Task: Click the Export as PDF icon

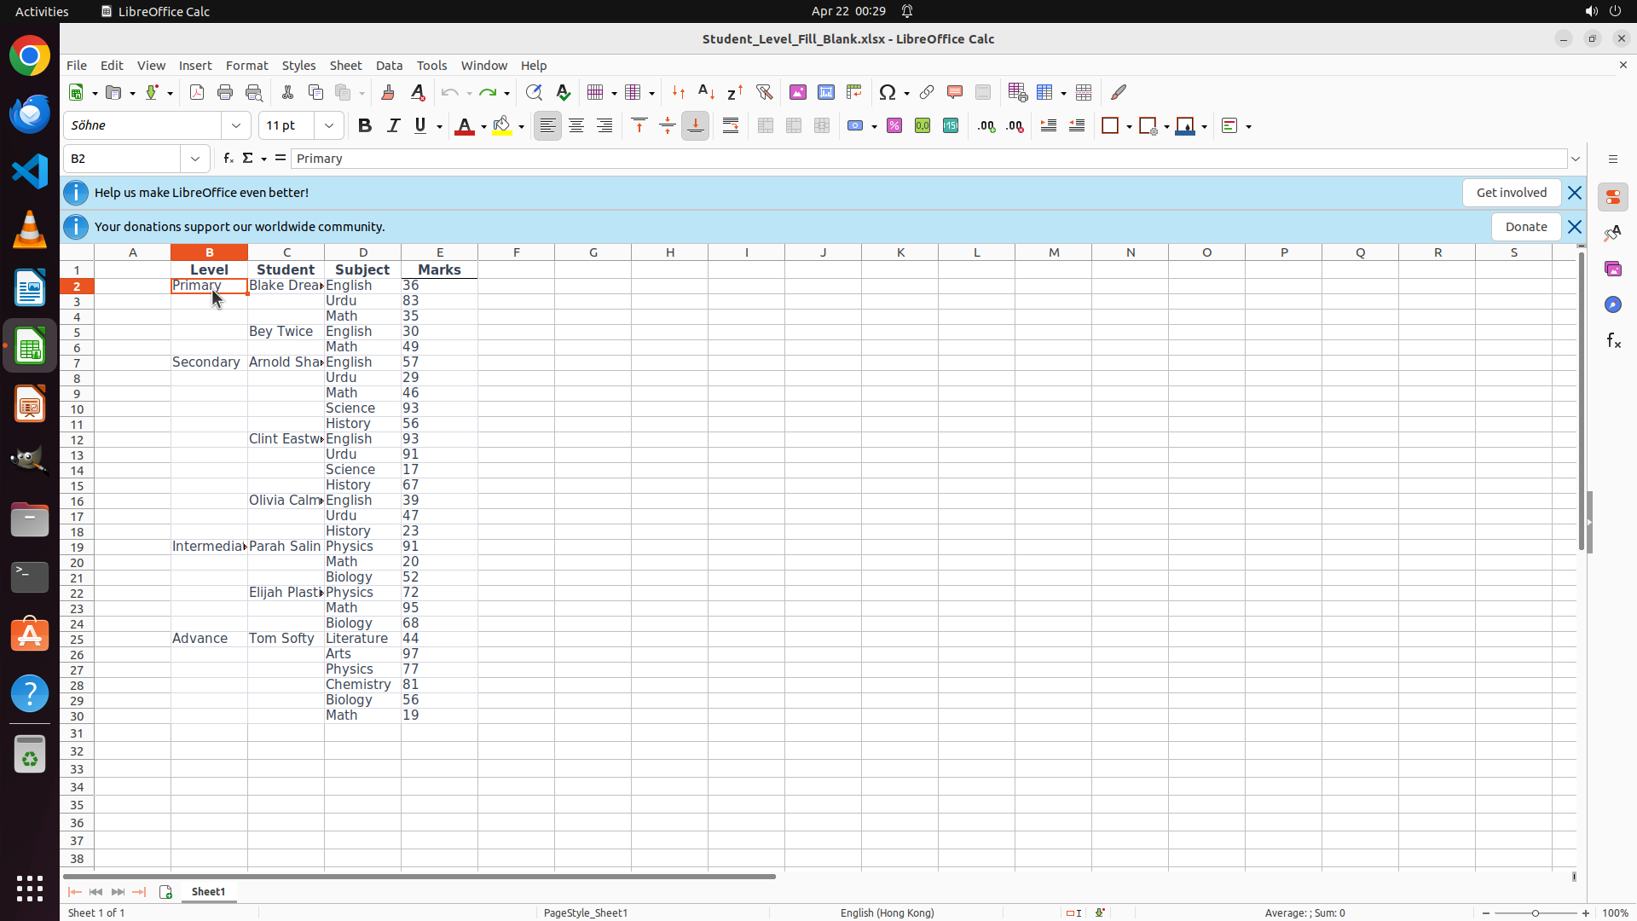Action: tap(197, 92)
